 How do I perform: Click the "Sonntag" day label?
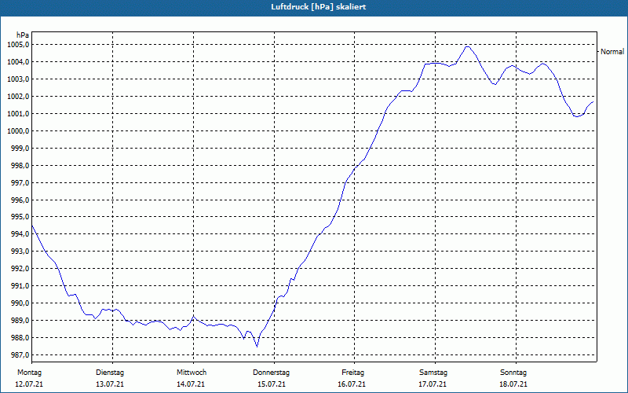pos(513,373)
